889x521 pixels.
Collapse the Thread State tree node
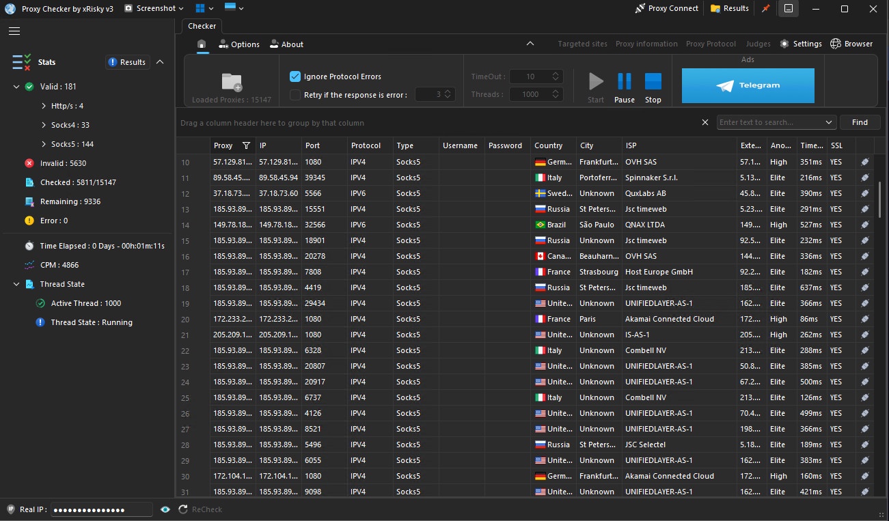[x=16, y=284]
